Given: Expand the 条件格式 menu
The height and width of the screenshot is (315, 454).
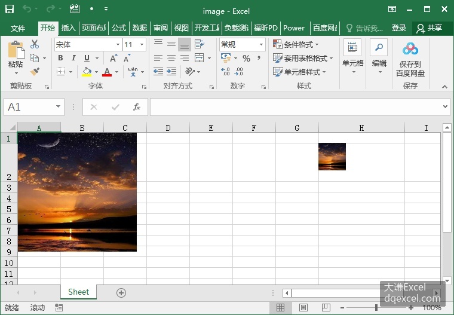Looking at the screenshot, I should pyautogui.click(x=296, y=44).
